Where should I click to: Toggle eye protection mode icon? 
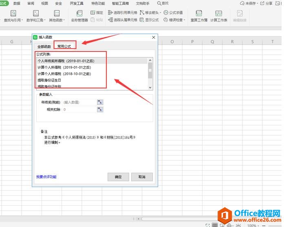pos(238,225)
